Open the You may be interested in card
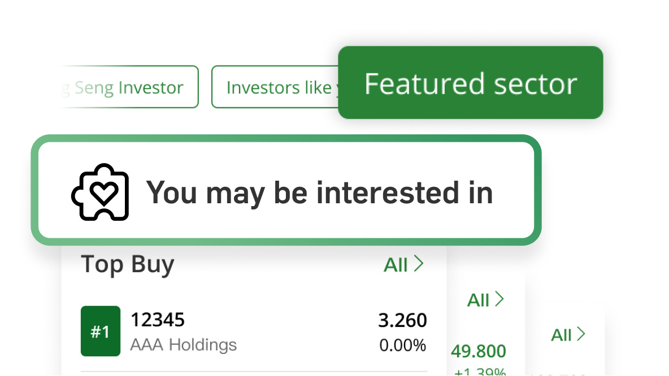The height and width of the screenshot is (376, 669). point(286,190)
